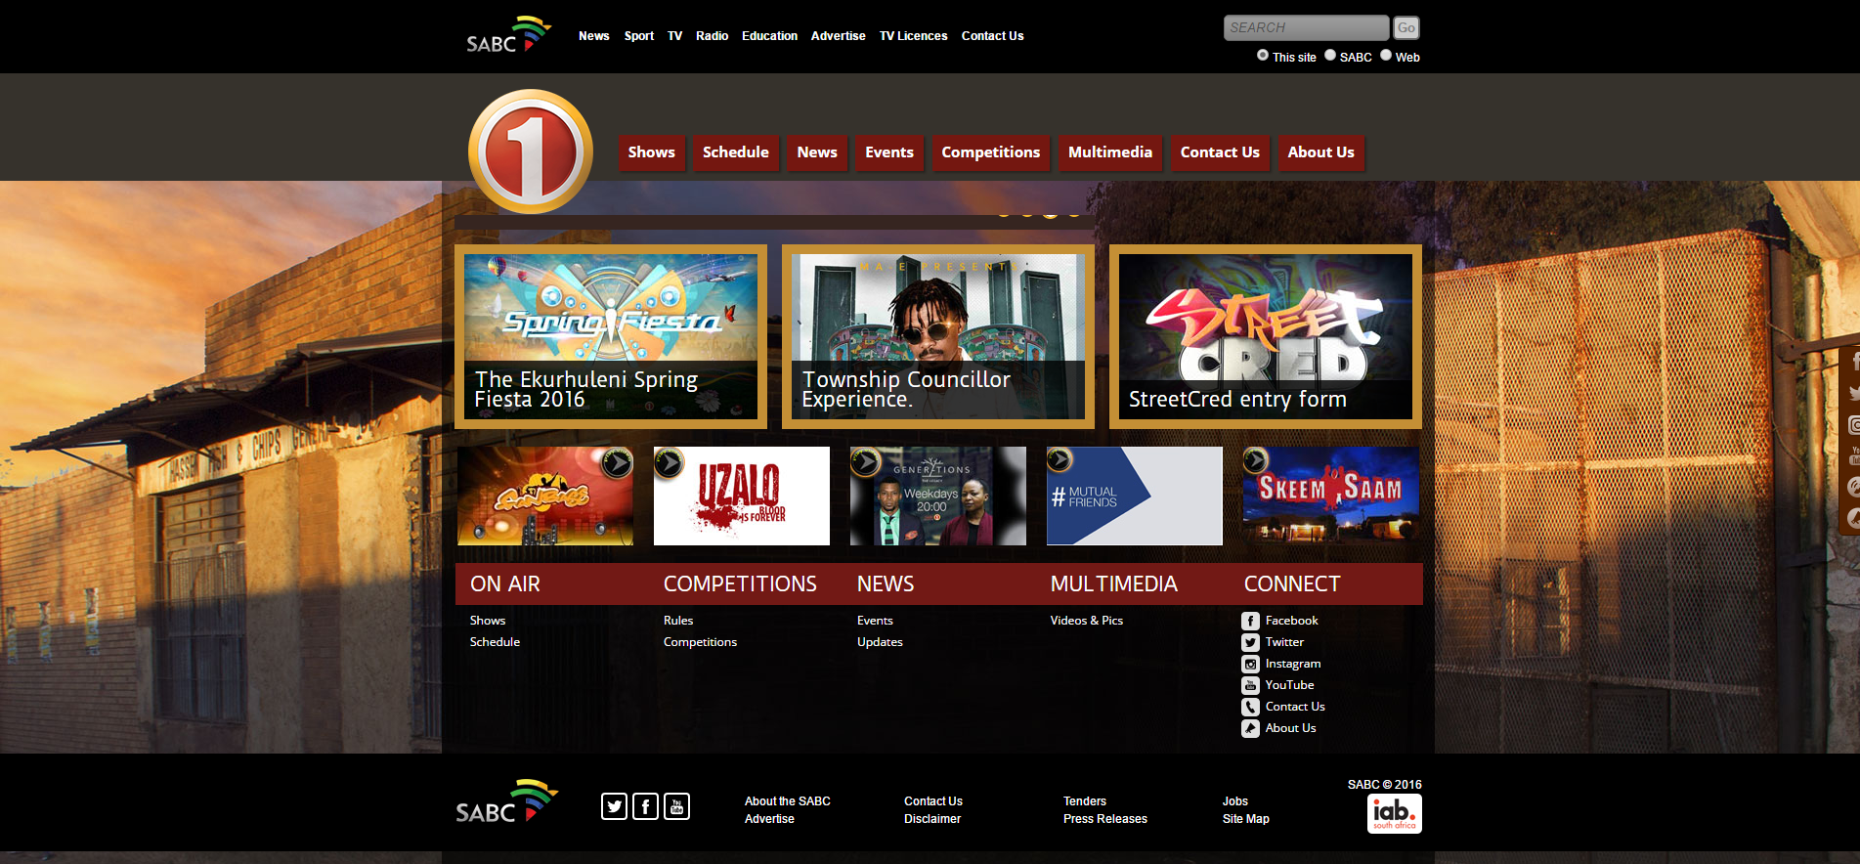Choose the "Web" search radio option
Viewport: 1860px width, 864px height.
1386,56
